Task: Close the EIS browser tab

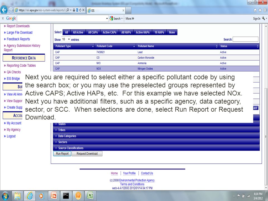Action: tap(123, 10)
